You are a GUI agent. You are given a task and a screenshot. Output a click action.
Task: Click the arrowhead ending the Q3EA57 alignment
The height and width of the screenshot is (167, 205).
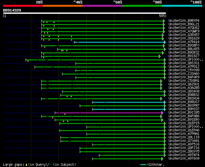click(x=163, y=35)
